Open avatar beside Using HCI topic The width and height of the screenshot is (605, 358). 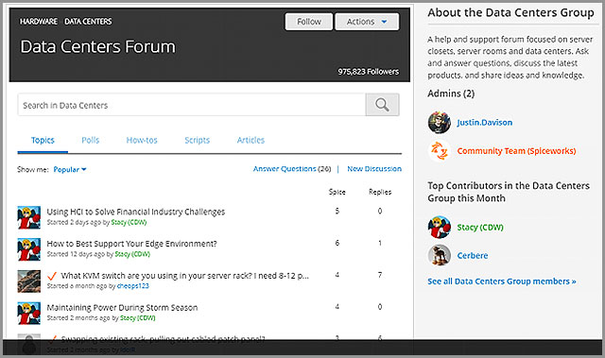[x=29, y=217]
